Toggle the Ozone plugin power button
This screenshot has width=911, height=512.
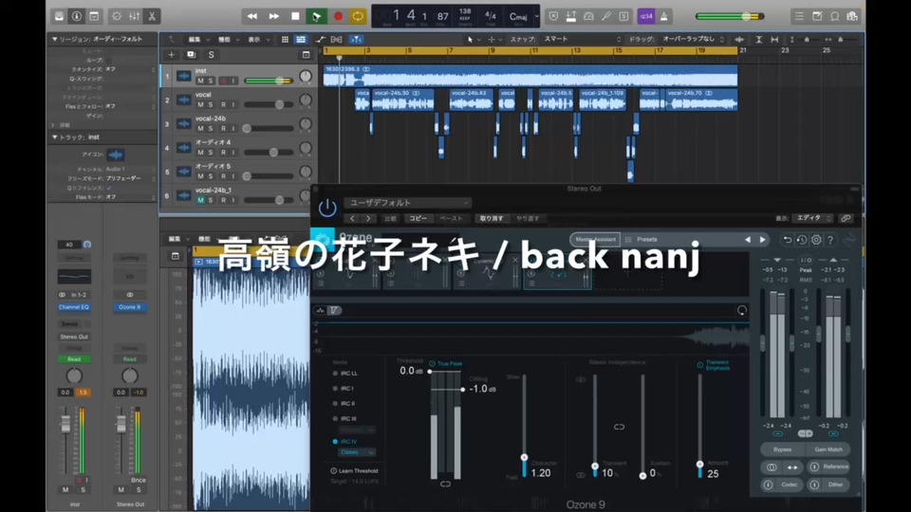pos(327,208)
